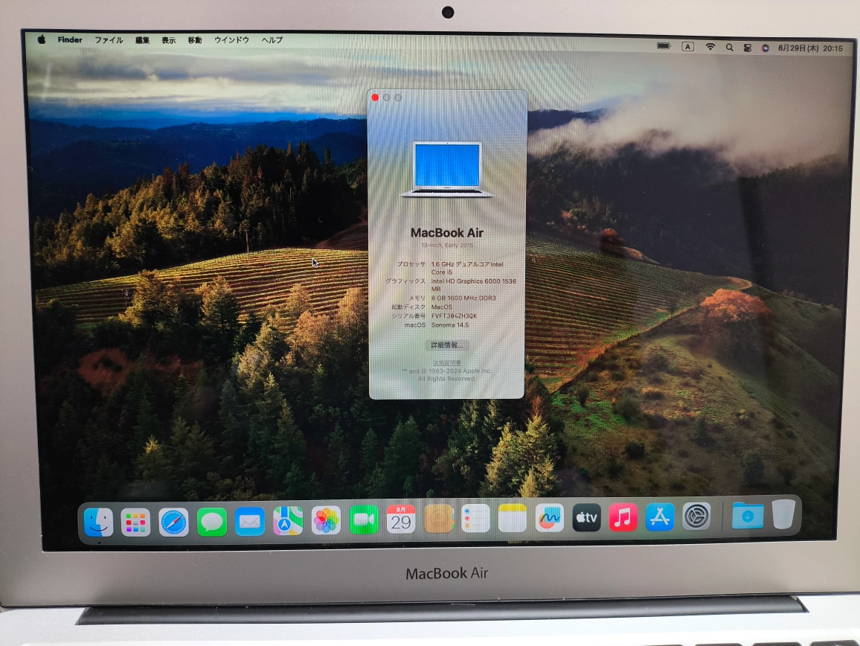Open Launchpad from the Dock
The width and height of the screenshot is (860, 646).
pos(135,522)
